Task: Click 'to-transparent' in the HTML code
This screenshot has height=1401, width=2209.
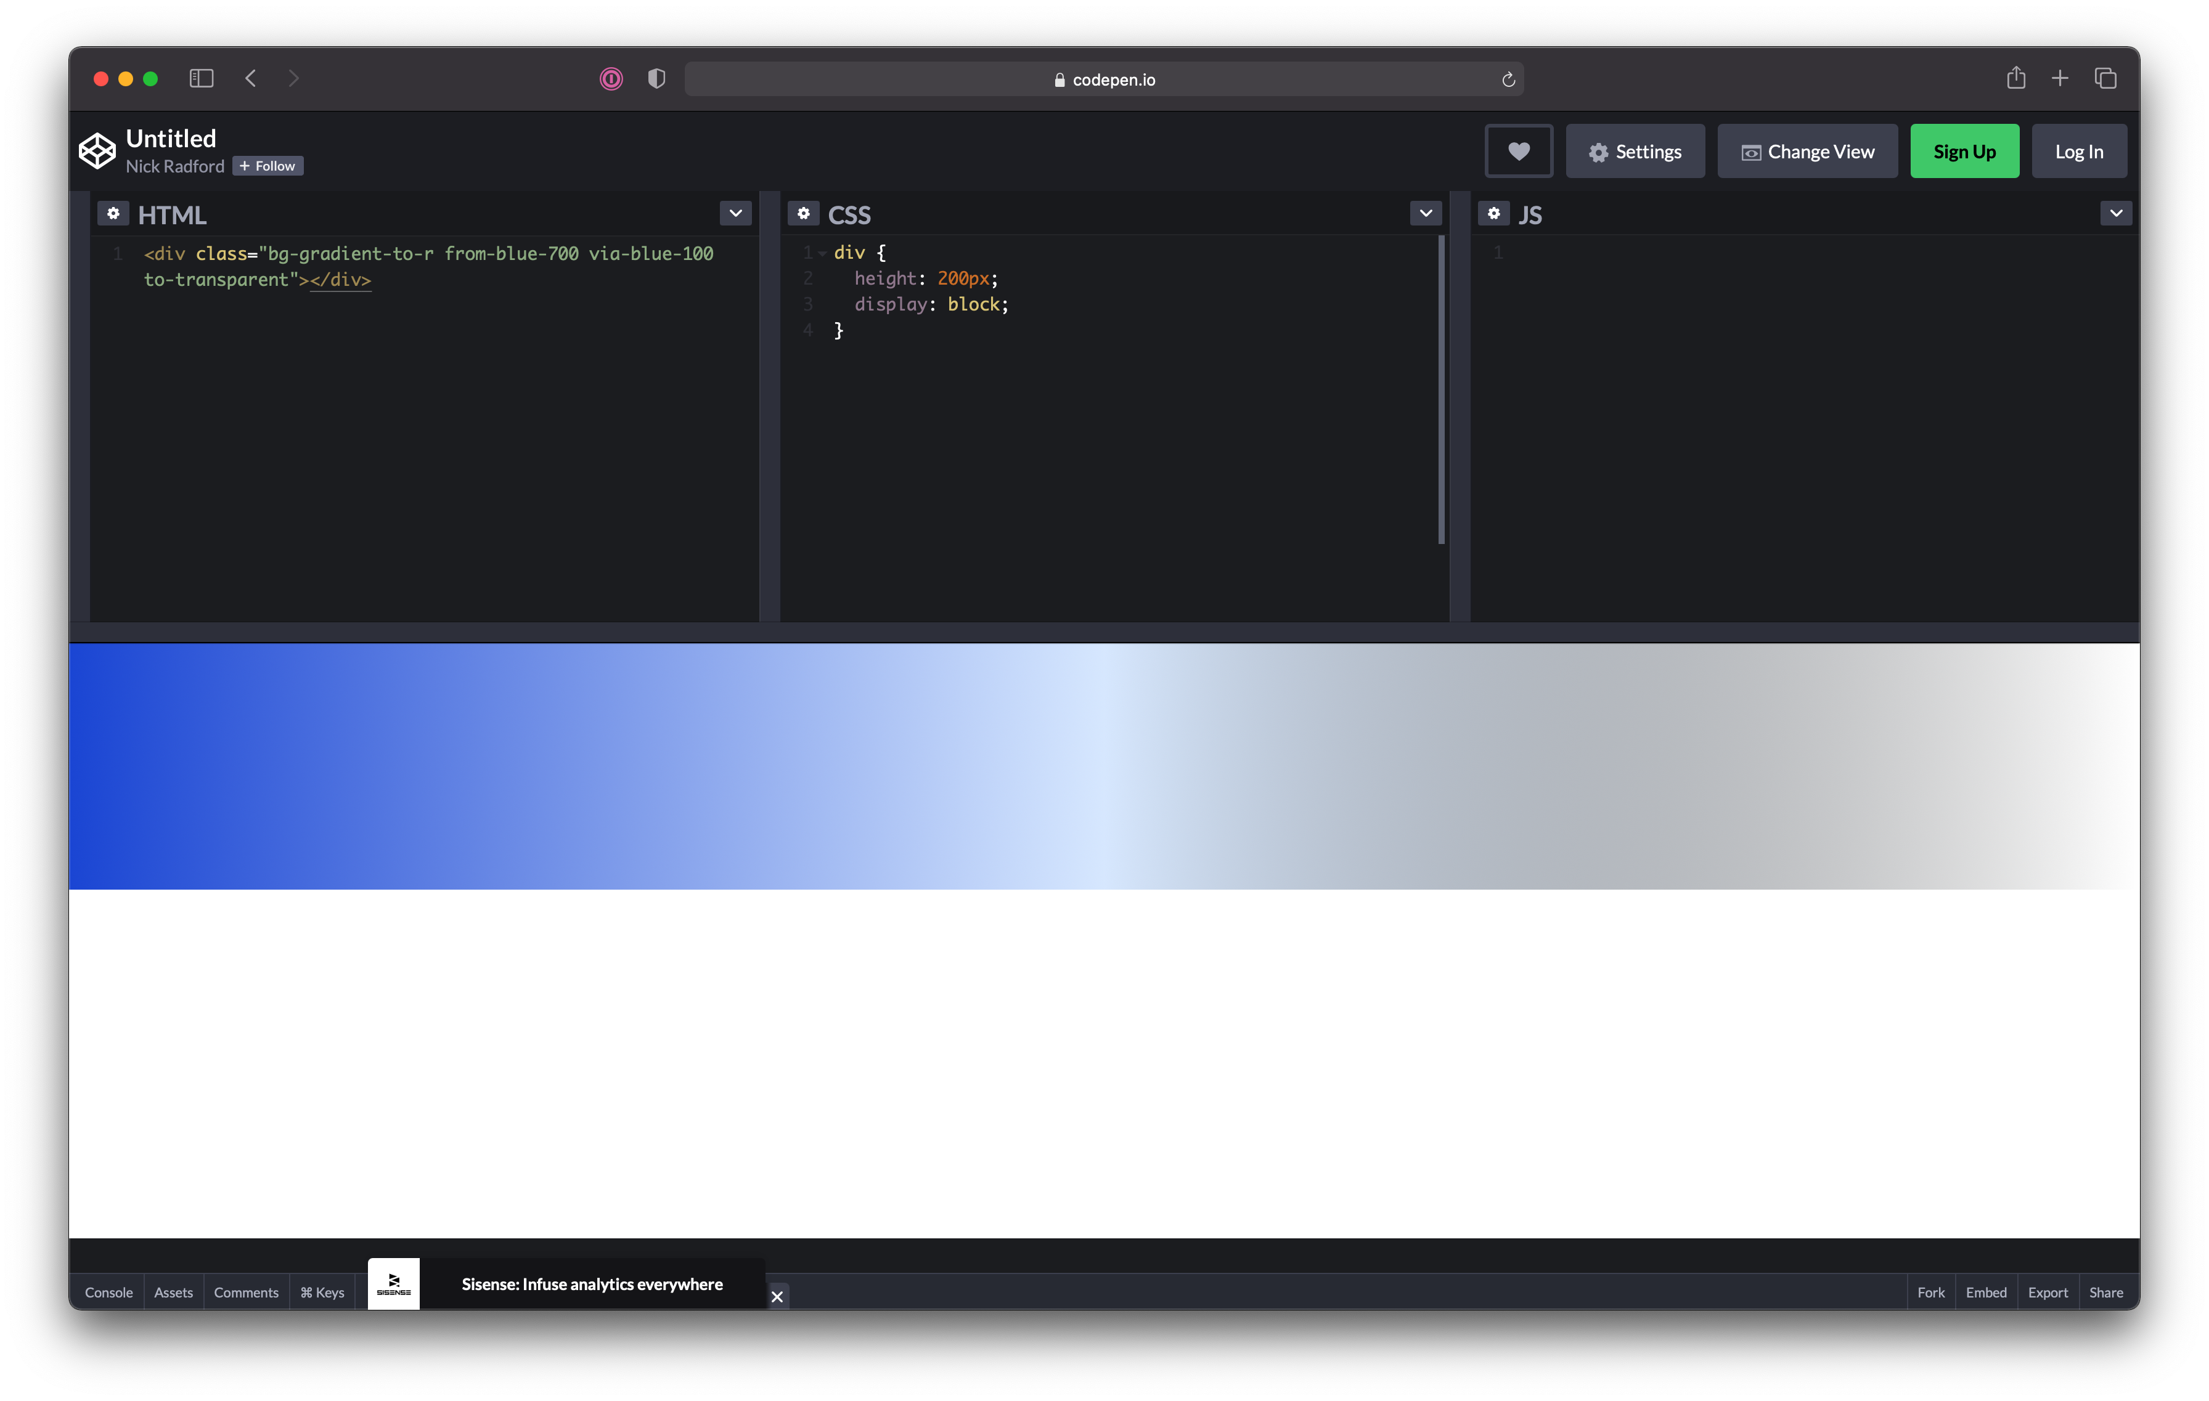Action: (x=216, y=280)
